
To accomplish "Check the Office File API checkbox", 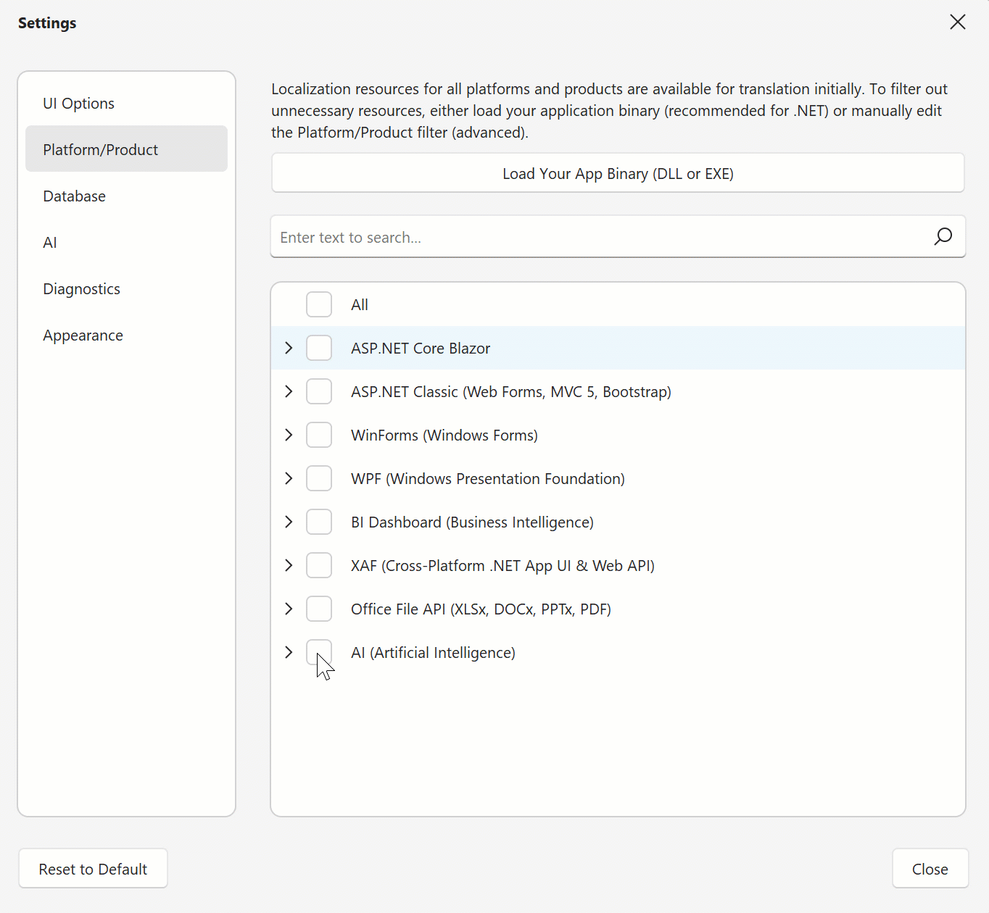I will point(319,609).
